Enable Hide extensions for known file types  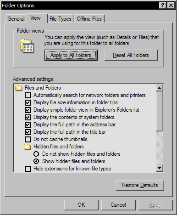point(28,169)
